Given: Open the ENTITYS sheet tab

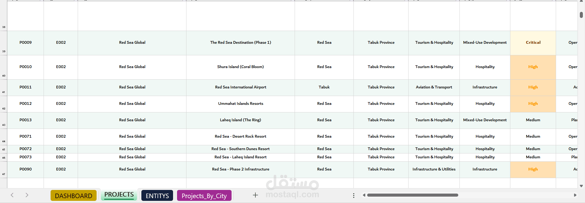Looking at the screenshot, I should (157, 196).
